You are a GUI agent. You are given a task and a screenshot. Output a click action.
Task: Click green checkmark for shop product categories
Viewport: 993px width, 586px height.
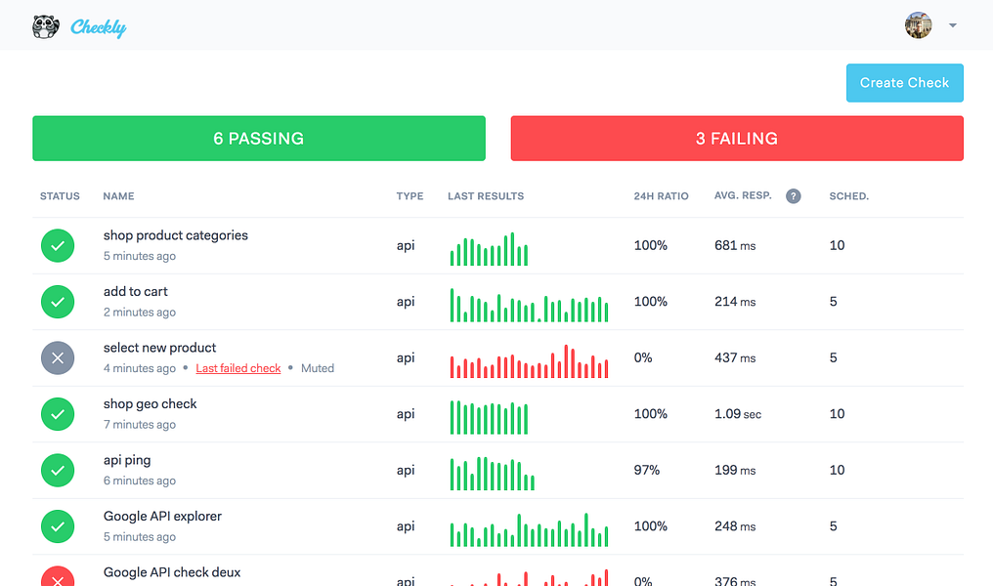(x=58, y=245)
